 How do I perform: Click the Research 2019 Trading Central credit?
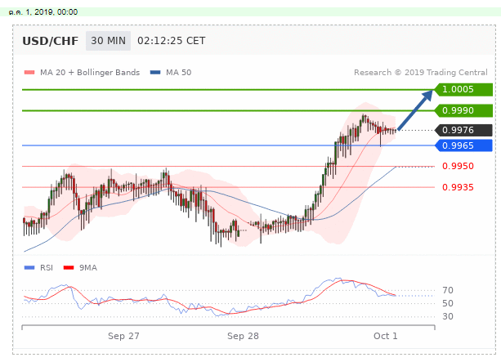(x=420, y=73)
